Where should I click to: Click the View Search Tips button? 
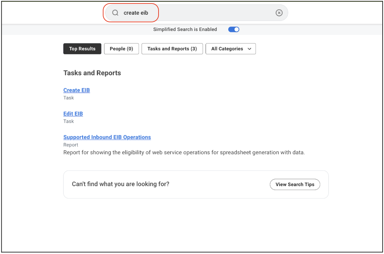295,184
